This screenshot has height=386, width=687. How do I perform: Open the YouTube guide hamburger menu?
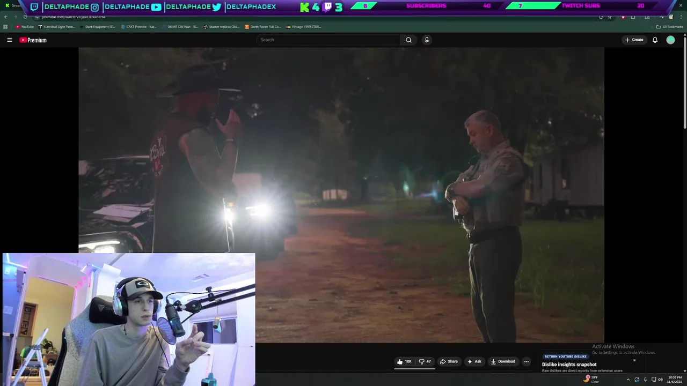[x=9, y=40]
